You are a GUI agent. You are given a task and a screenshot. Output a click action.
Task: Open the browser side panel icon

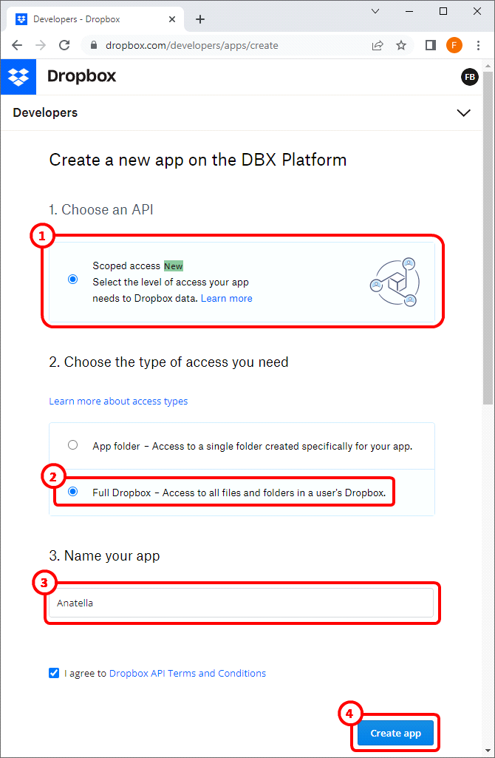point(430,45)
